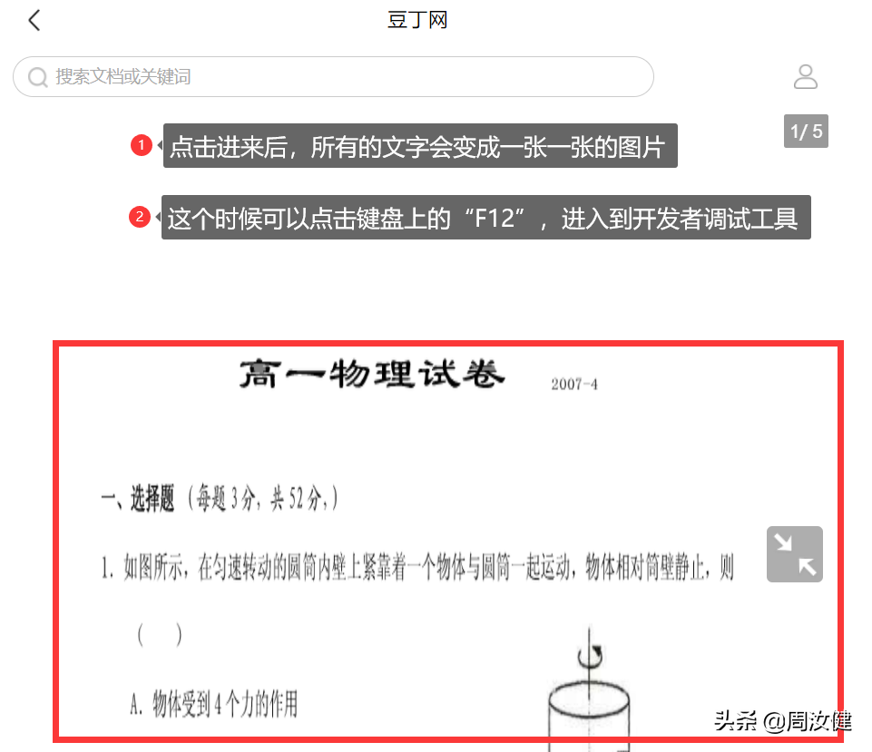The height and width of the screenshot is (752, 872).
Task: Collapse the document with the shrink arrows icon
Action: (x=794, y=554)
